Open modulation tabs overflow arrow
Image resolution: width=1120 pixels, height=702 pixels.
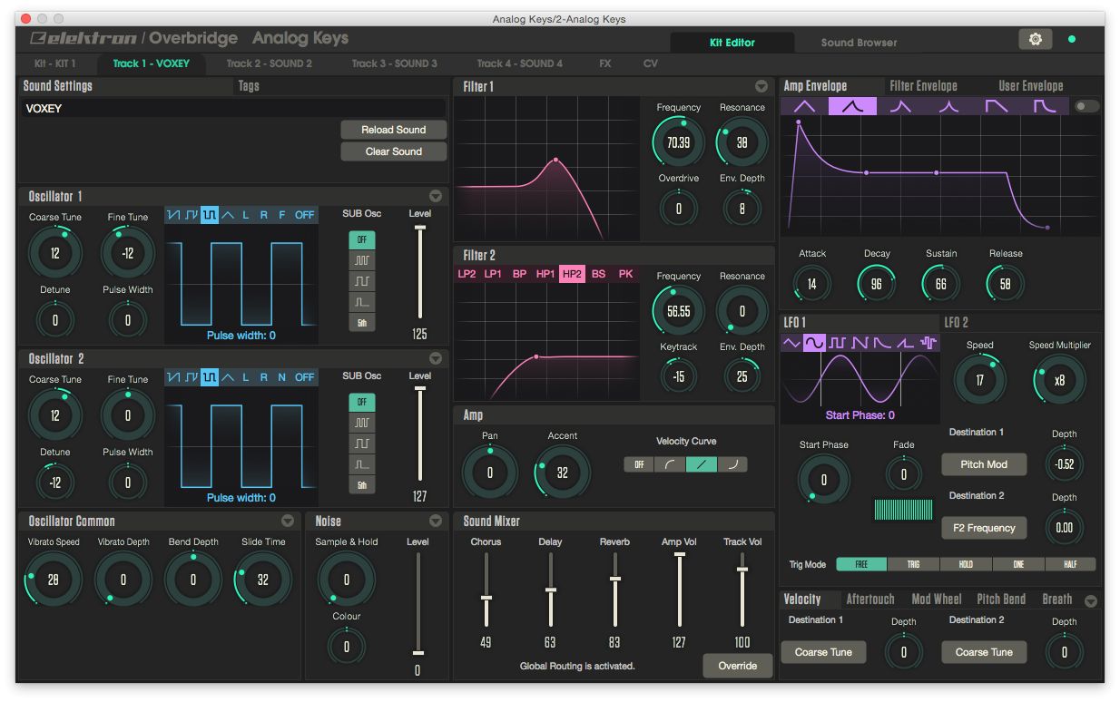click(1091, 600)
